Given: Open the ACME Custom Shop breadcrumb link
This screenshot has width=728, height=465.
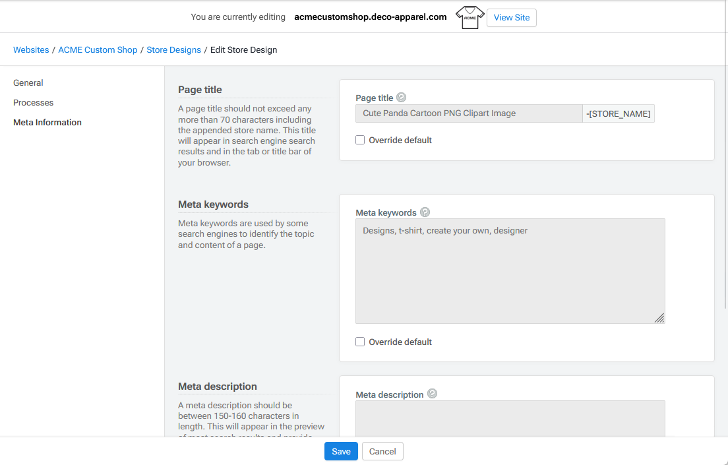Looking at the screenshot, I should click(98, 50).
